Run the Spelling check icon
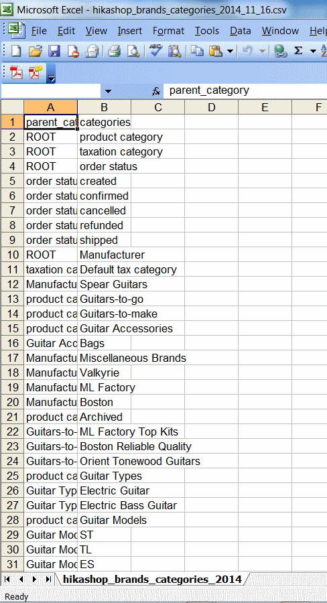Screen dimensions: 327x603 (156, 50)
